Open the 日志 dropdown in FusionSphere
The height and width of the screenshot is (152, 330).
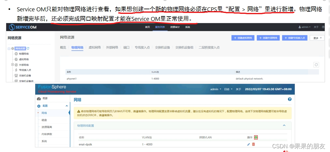click(x=228, y=89)
